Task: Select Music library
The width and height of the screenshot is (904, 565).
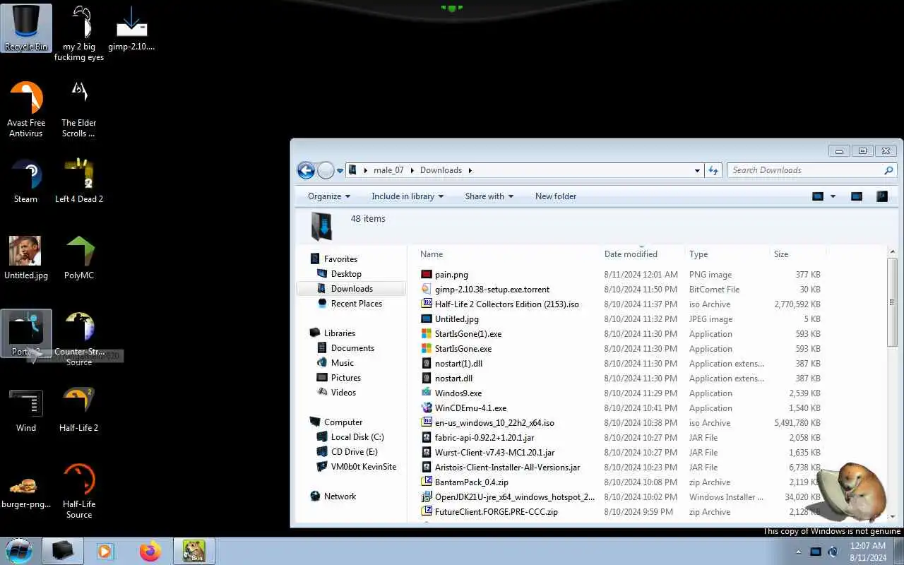Action: (x=343, y=363)
